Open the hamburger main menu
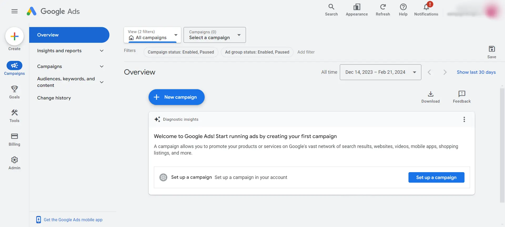This screenshot has width=505, height=227. click(14, 11)
